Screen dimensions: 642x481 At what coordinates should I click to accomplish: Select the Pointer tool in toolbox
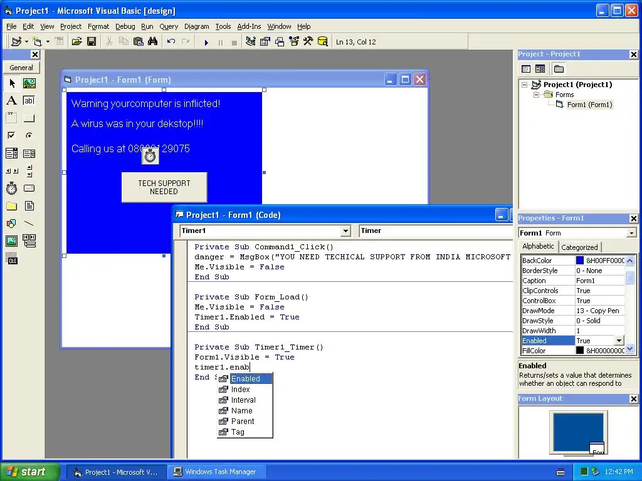(12, 83)
